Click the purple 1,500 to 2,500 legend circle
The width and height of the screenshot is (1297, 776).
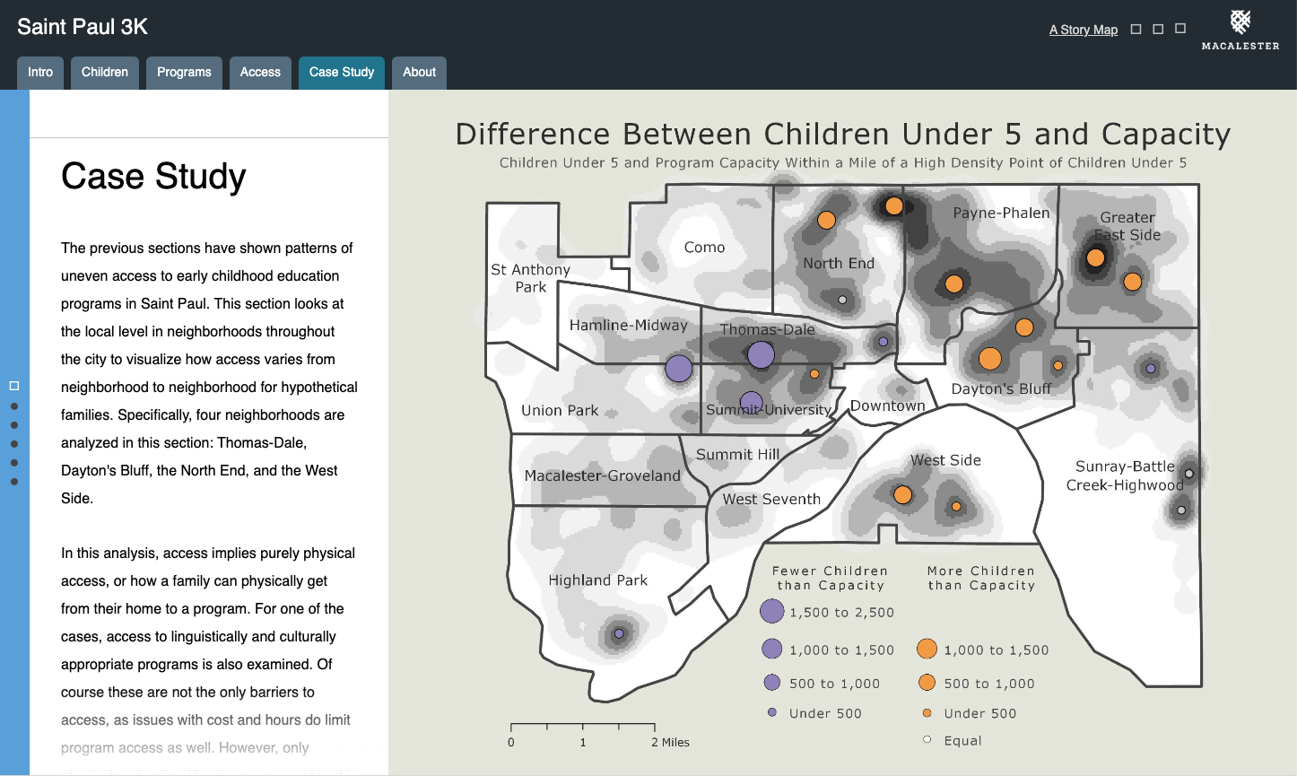click(771, 612)
